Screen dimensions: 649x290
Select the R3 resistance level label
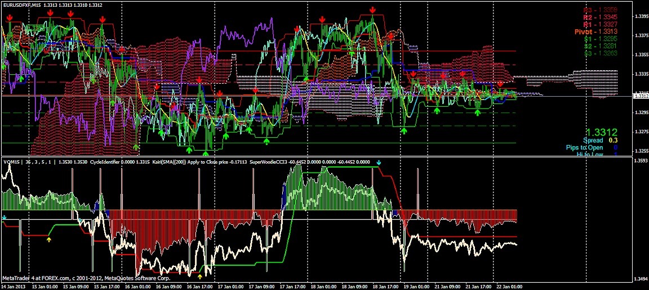click(x=599, y=10)
